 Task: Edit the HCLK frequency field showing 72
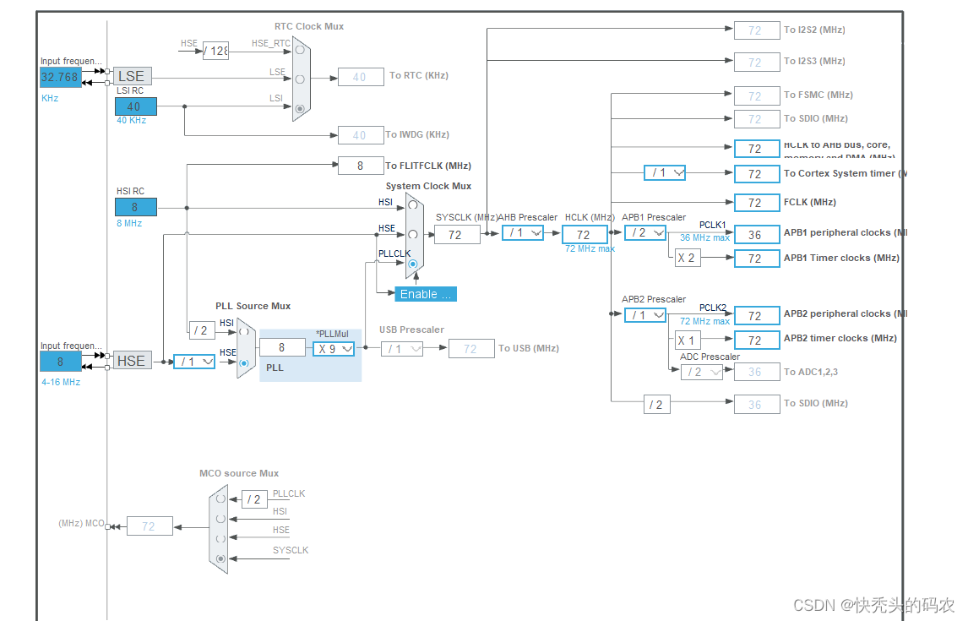585,234
